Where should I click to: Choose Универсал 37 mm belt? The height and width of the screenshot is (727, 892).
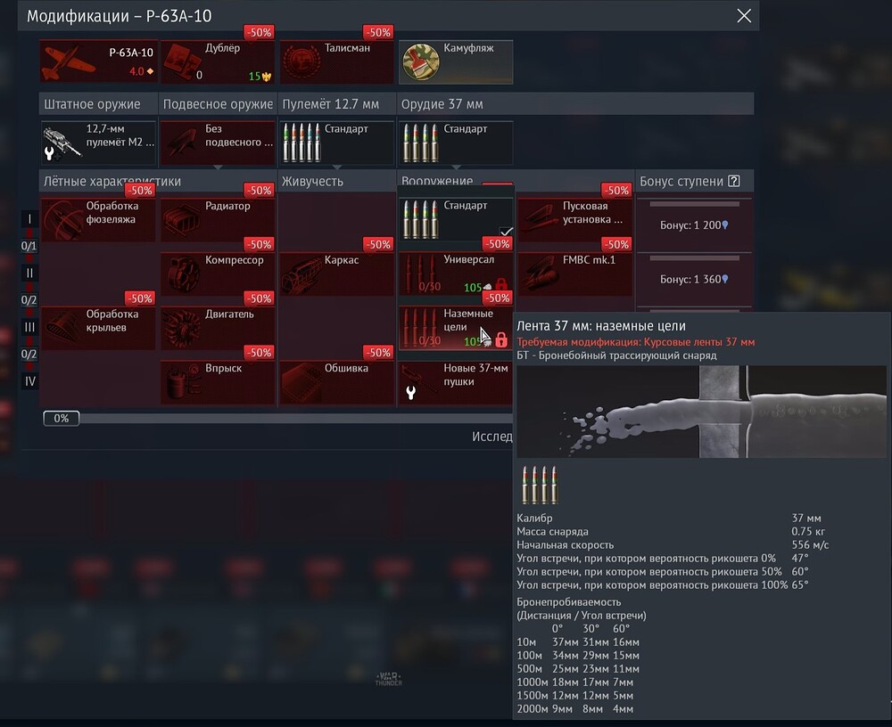click(456, 274)
